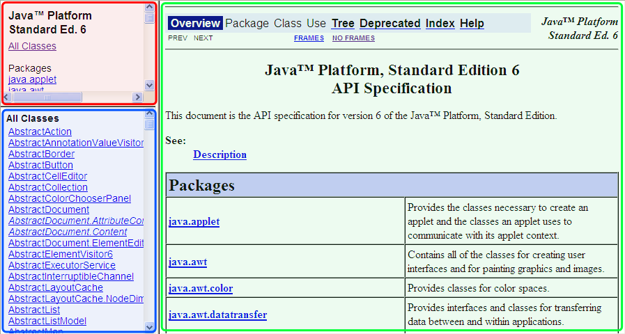Switch to NO FRAMES view
This screenshot has height=334, width=625.
(353, 38)
